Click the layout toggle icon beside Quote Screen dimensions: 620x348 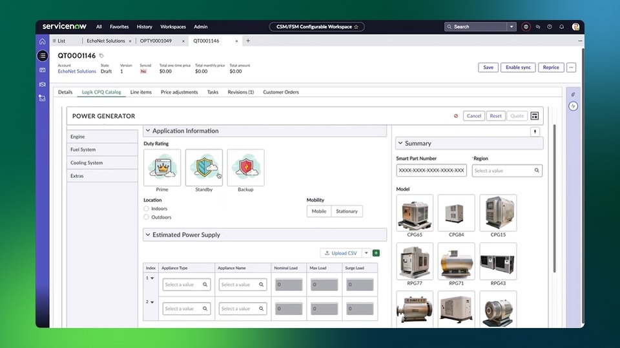pos(535,116)
